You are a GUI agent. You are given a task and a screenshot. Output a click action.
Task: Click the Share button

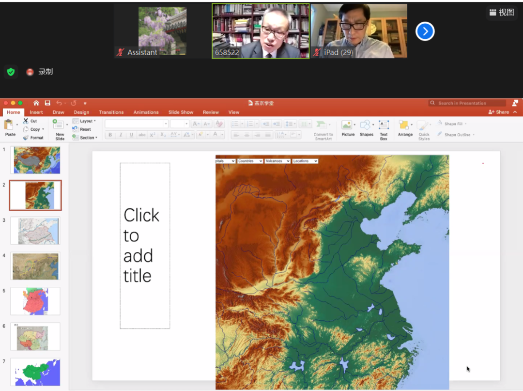(x=499, y=112)
